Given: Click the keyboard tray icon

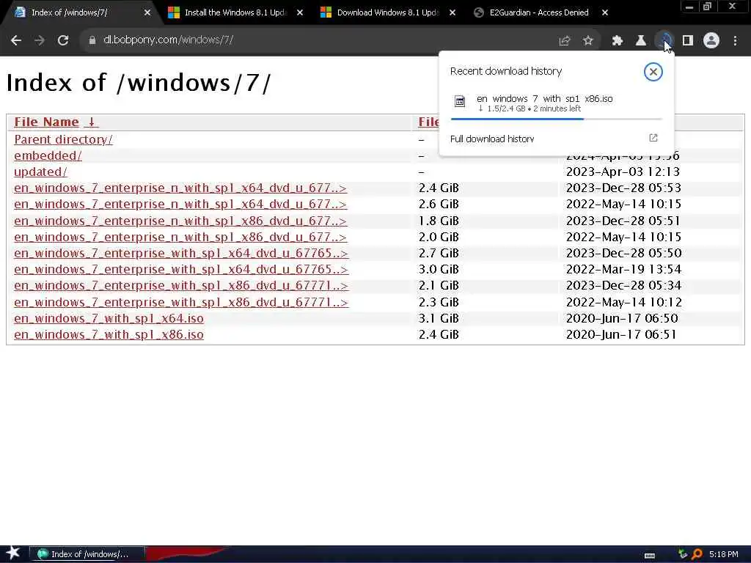Looking at the screenshot, I should [x=650, y=556].
